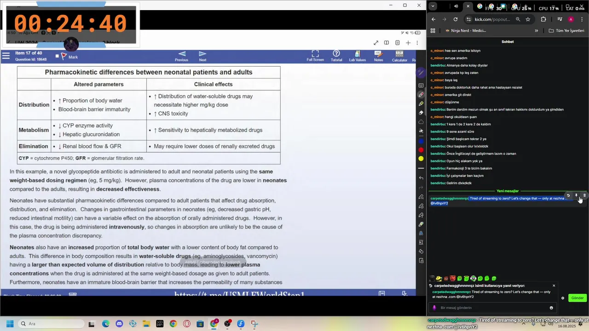Enter Full Screen mode

315,56
